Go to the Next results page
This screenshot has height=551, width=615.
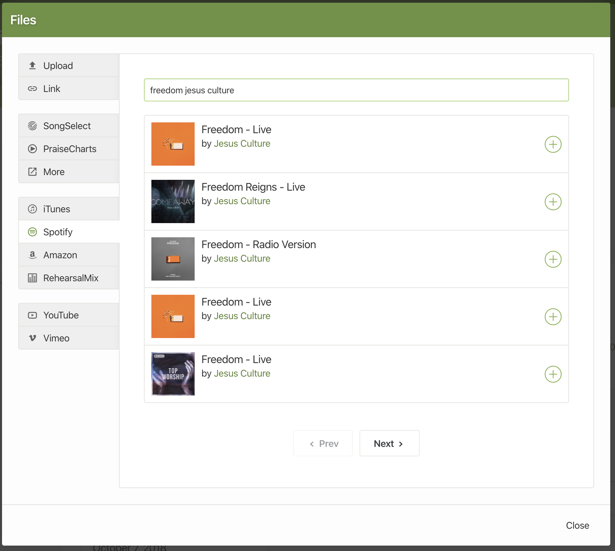[x=389, y=443]
